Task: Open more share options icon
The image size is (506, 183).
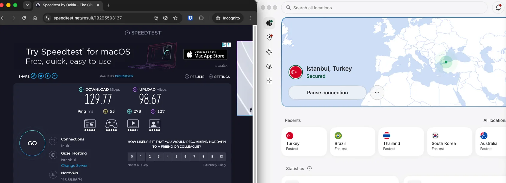Action: 55,76
